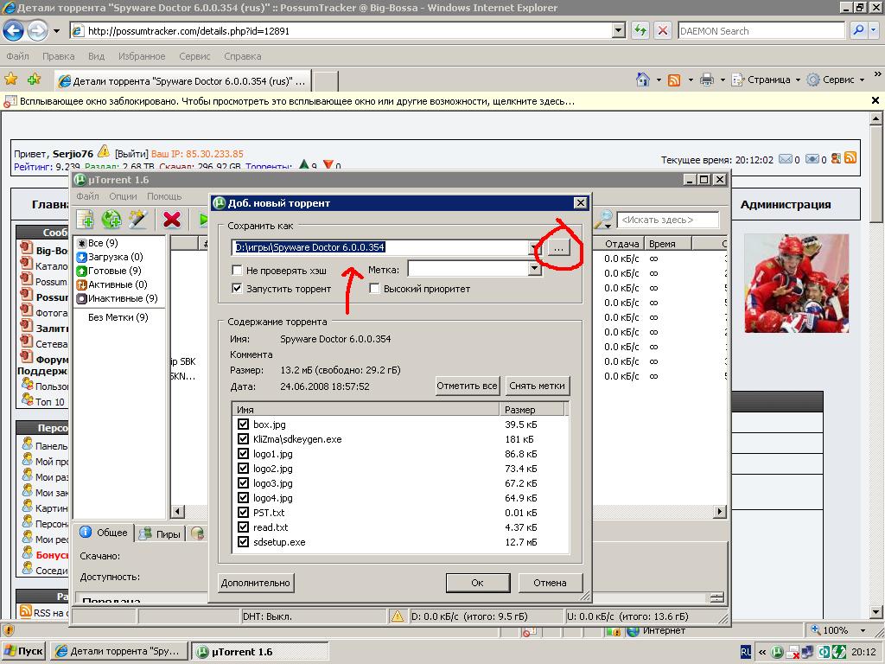Click IE Print icon
Viewport: 885px width, 664px height.
click(707, 80)
